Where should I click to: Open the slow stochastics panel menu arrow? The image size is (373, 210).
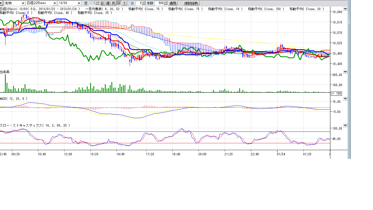(345, 126)
